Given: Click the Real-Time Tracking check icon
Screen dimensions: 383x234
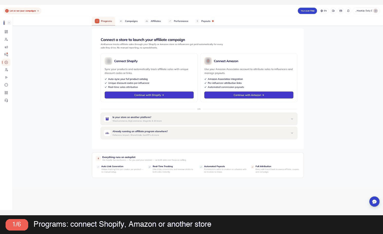Looking at the screenshot, I should tap(149, 167).
